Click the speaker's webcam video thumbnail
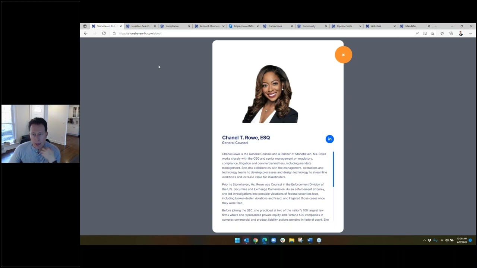Viewport: 477px width, 268px height. pyautogui.click(x=40, y=134)
